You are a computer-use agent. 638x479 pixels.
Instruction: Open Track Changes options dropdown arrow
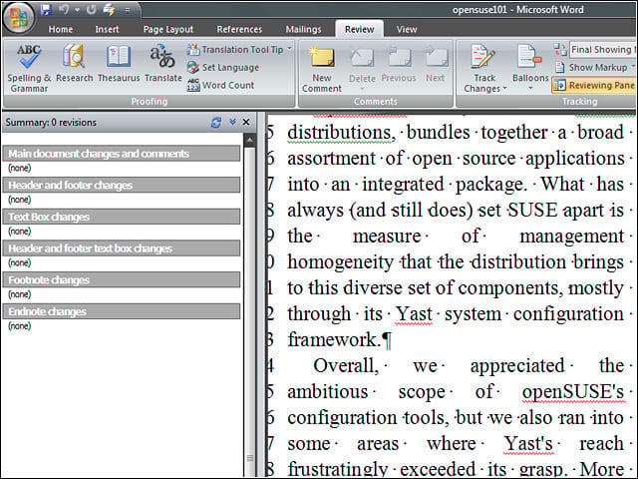coord(504,89)
